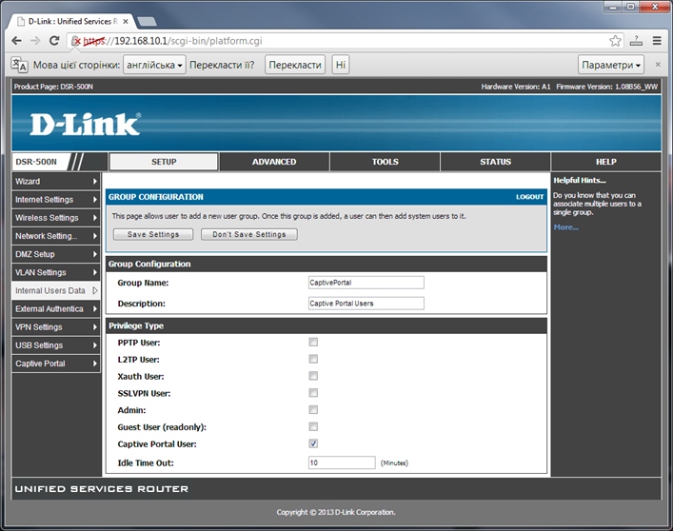Viewport: 673px width, 531px height.
Task: Open the STATUS tab
Action: 495,162
